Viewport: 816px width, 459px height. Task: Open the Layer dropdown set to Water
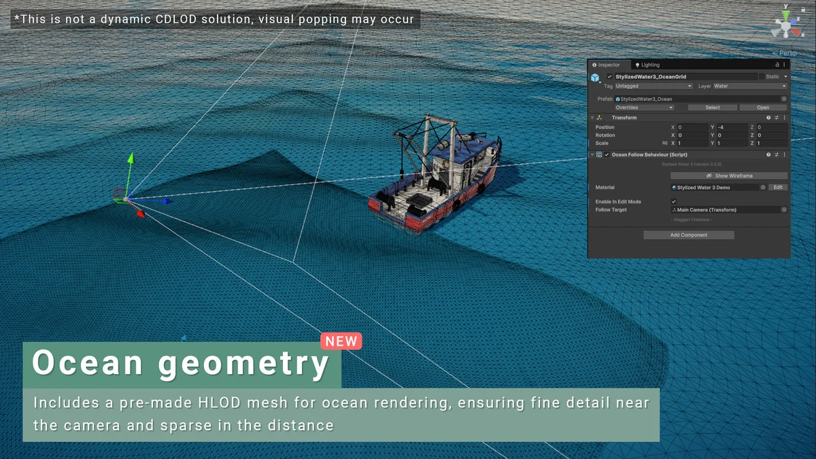(749, 86)
